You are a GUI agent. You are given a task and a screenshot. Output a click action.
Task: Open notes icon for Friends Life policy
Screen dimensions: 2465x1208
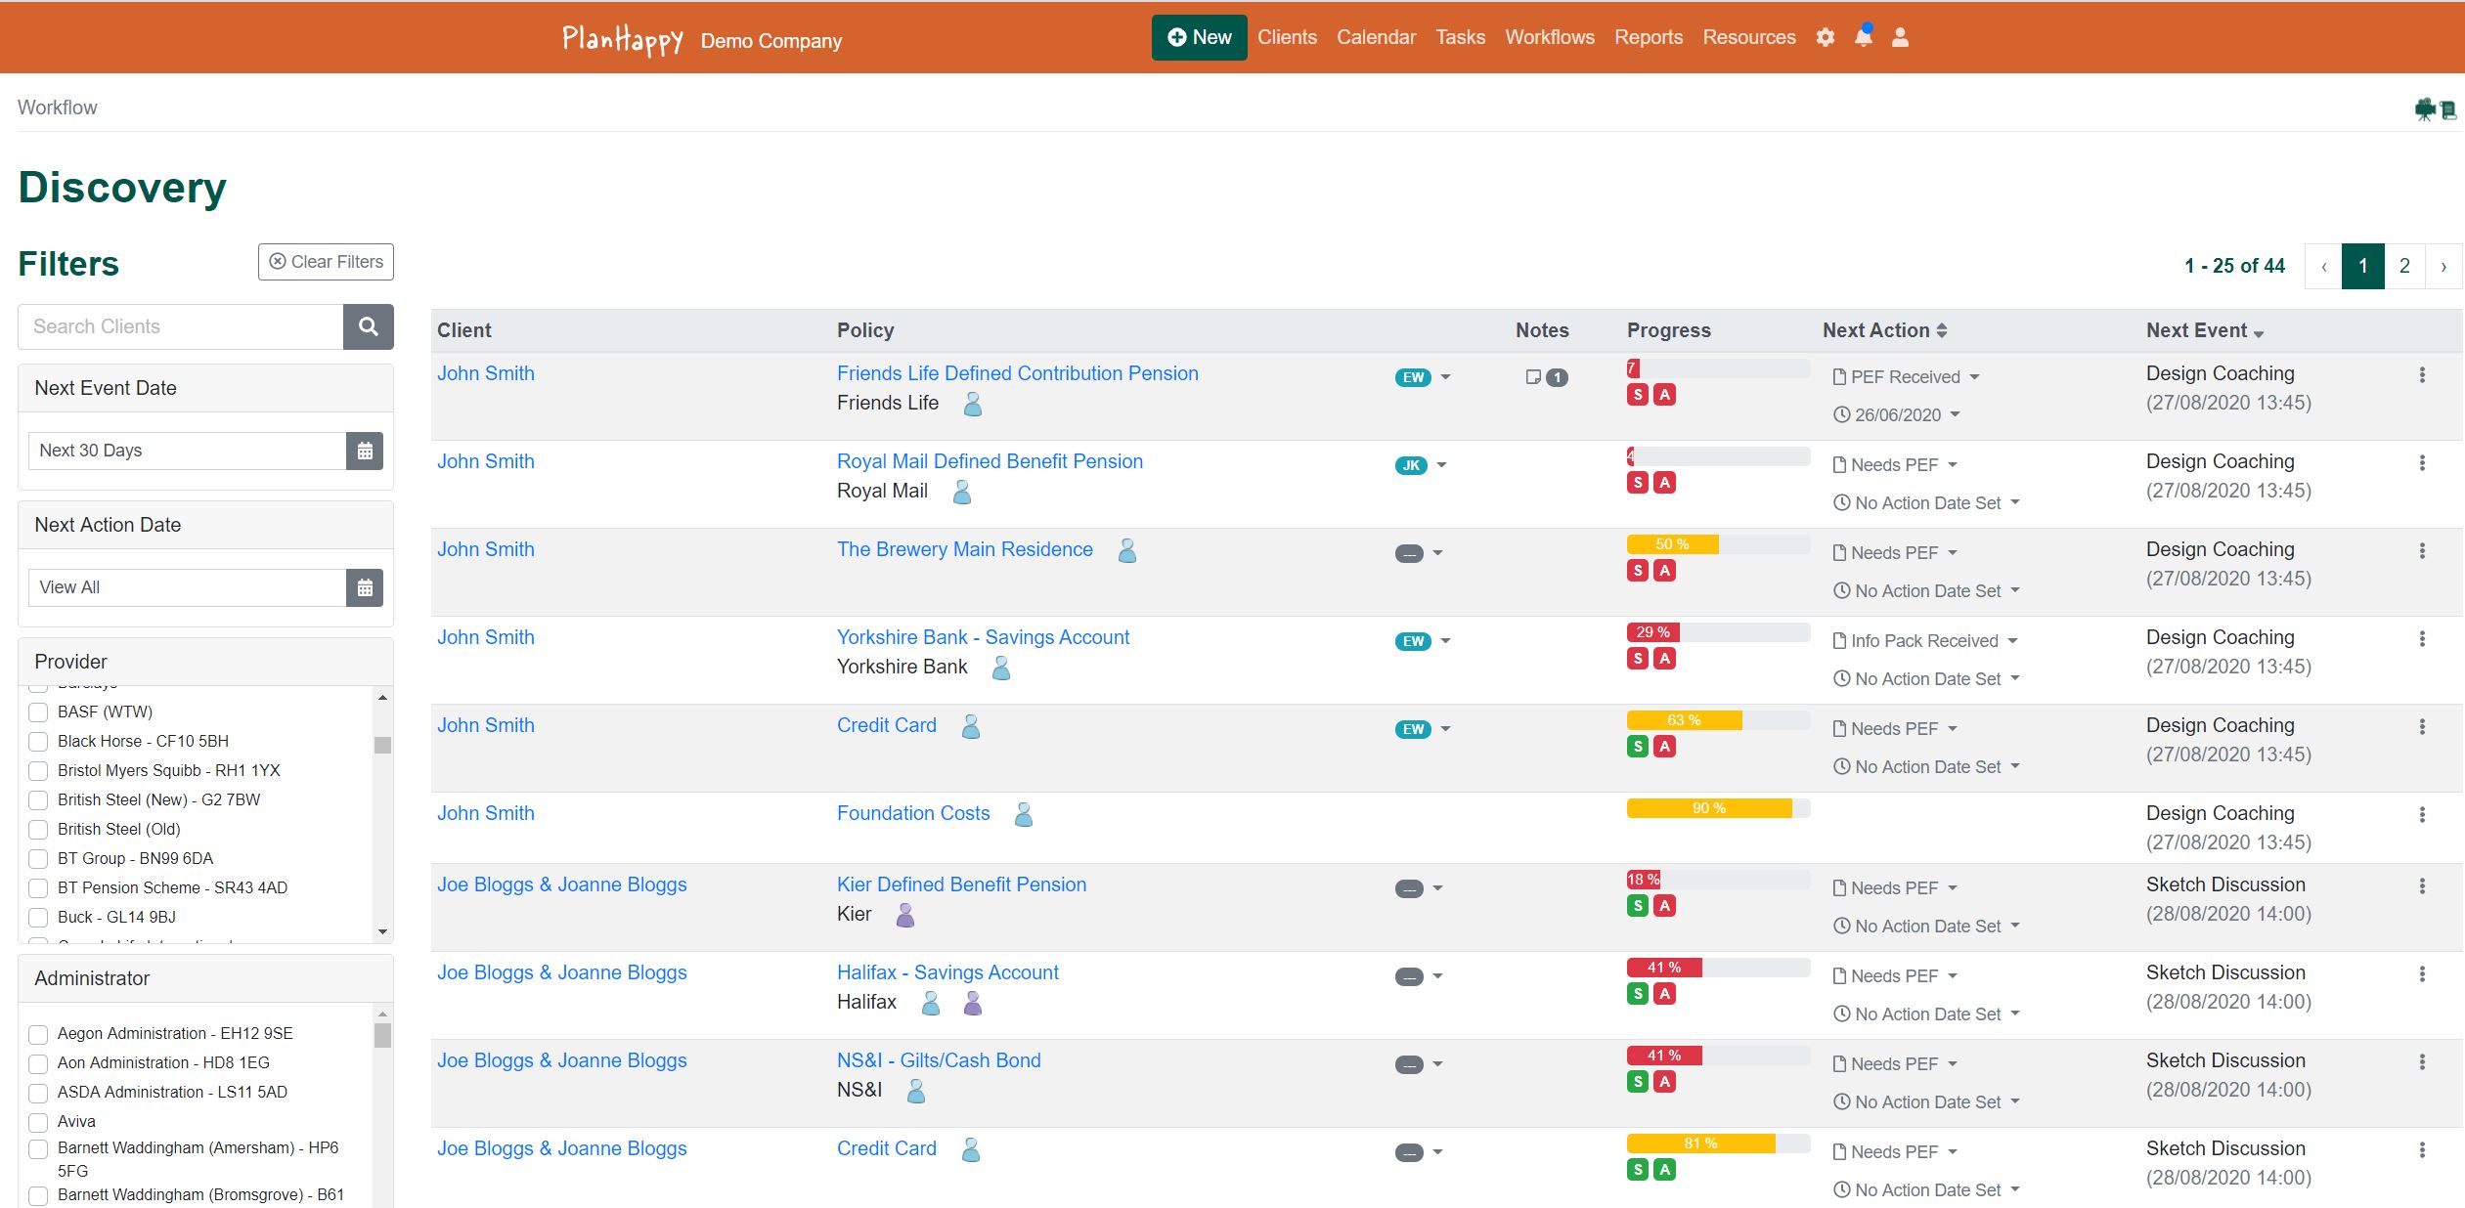pos(1533,377)
